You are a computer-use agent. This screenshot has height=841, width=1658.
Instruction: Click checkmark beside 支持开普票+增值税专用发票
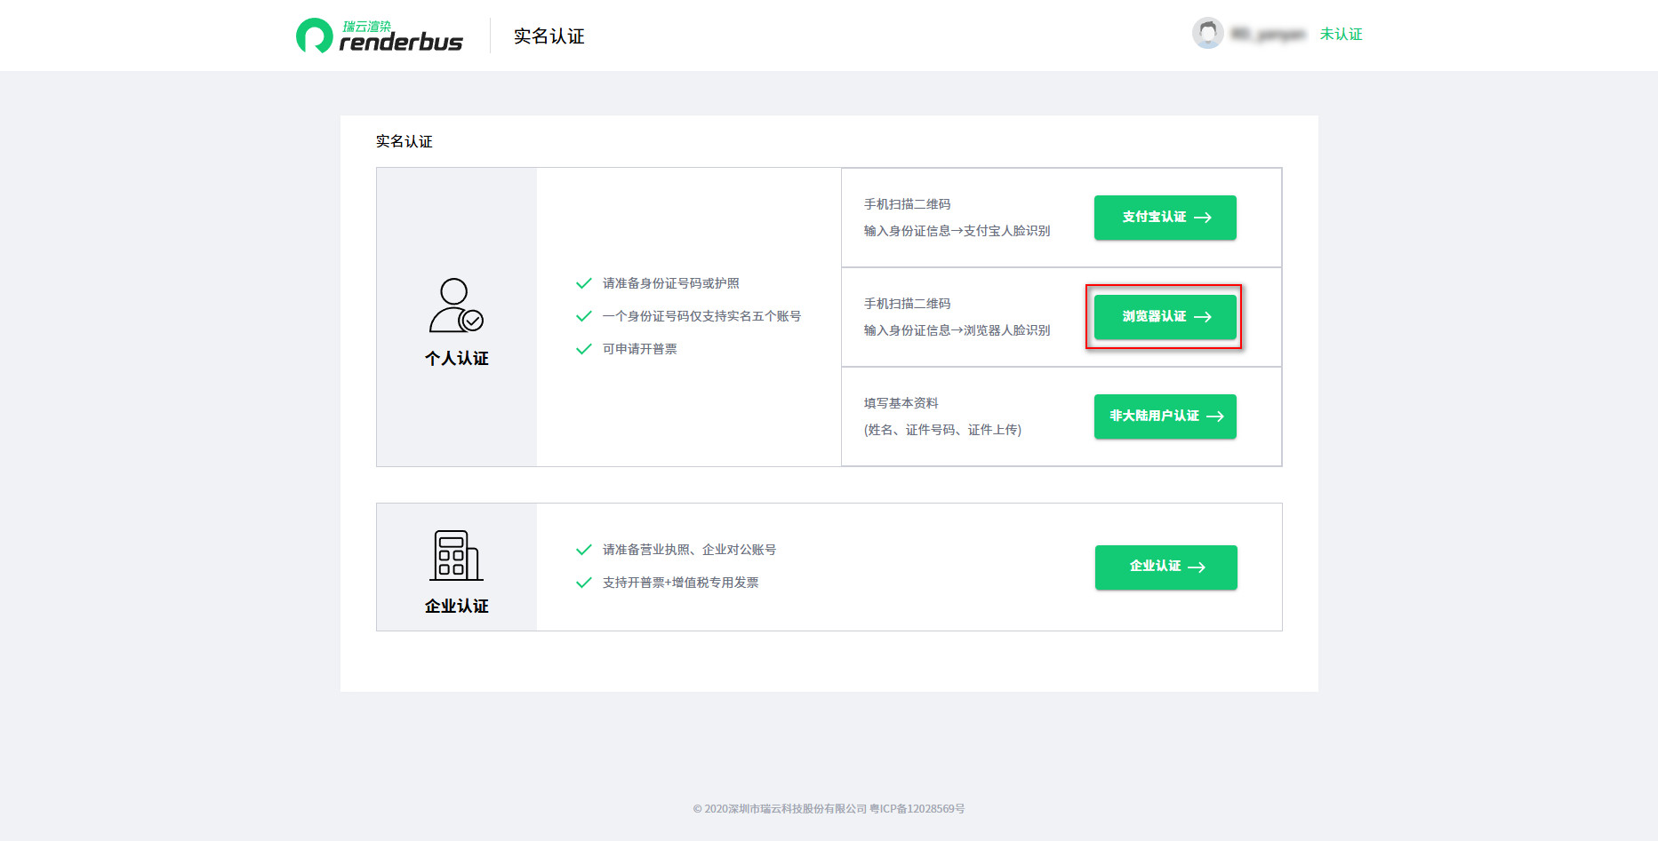584,583
